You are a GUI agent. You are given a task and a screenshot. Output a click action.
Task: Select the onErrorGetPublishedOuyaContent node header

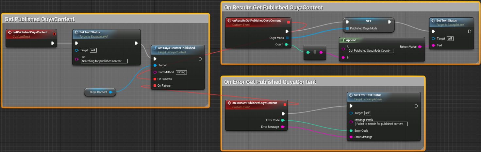(257, 105)
